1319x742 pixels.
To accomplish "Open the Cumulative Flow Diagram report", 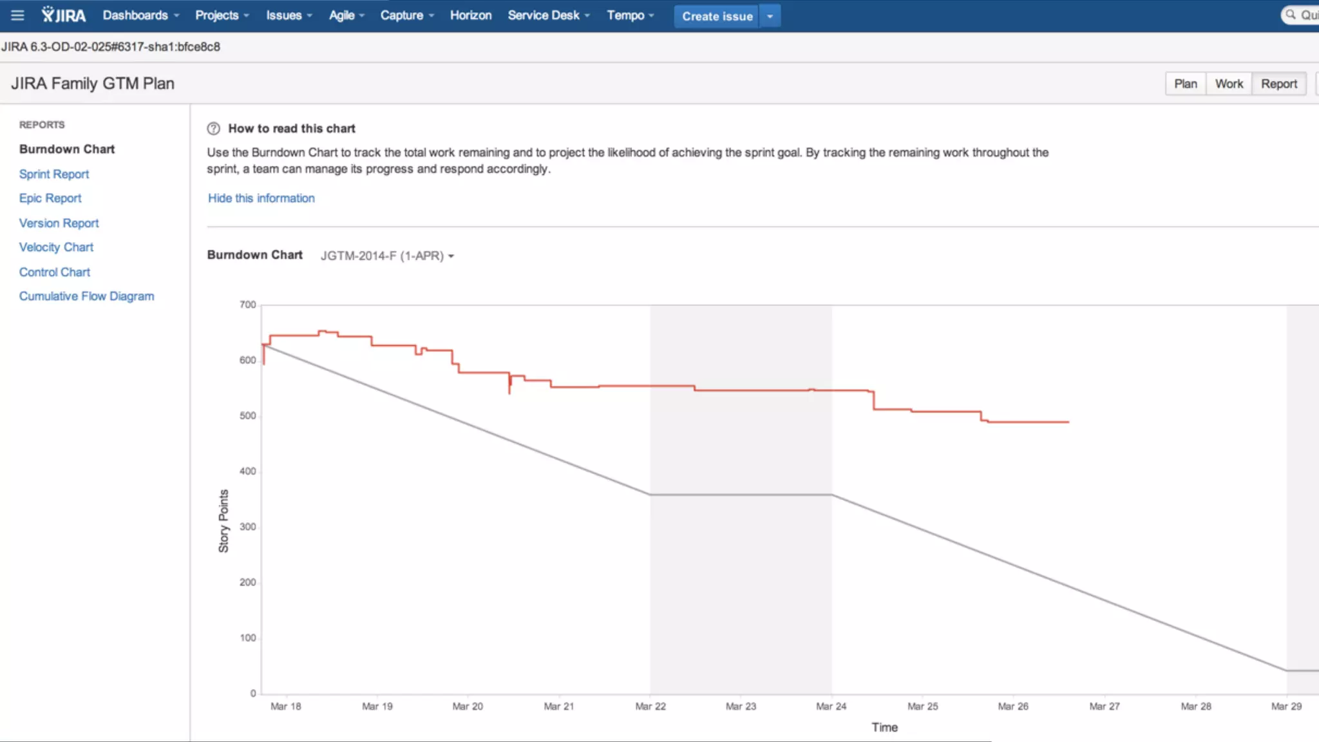I will click(x=86, y=296).
